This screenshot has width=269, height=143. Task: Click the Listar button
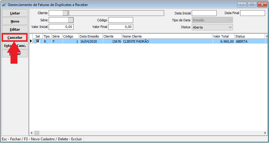(15, 13)
